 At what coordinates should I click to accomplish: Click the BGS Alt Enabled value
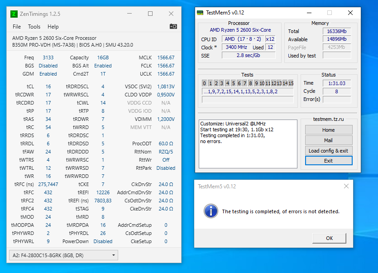coord(103,66)
